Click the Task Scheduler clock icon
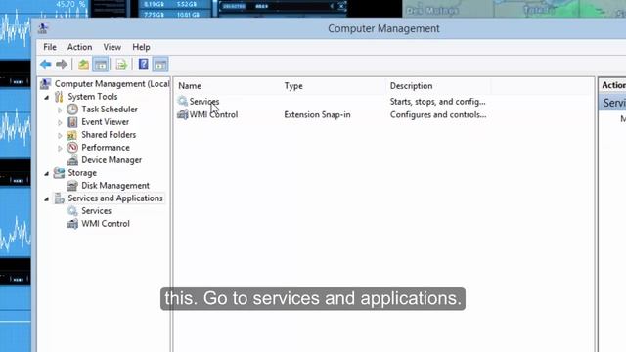626x352 pixels. click(72, 109)
